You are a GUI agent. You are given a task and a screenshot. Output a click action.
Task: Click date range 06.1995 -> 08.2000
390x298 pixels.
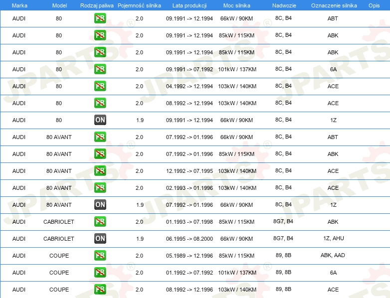(190, 239)
